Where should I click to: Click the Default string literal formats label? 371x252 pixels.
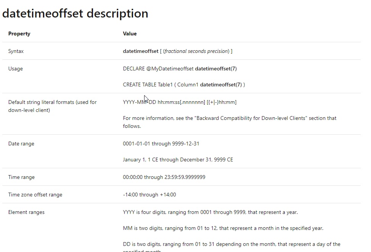[53, 106]
